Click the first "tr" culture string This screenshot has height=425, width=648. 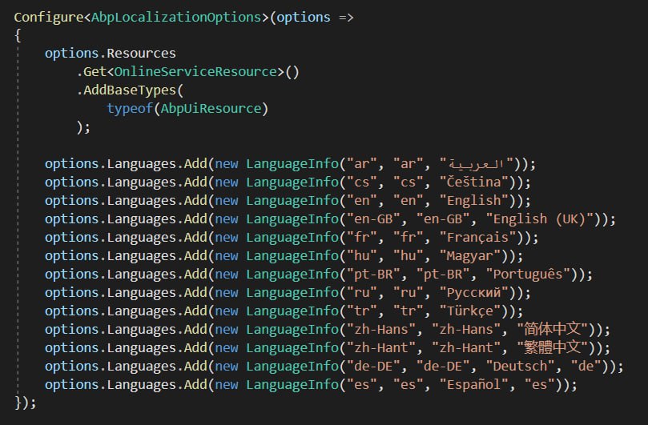[362, 311]
